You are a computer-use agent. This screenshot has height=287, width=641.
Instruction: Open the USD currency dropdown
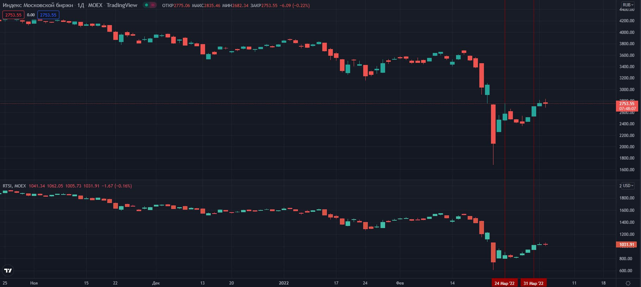click(x=628, y=186)
